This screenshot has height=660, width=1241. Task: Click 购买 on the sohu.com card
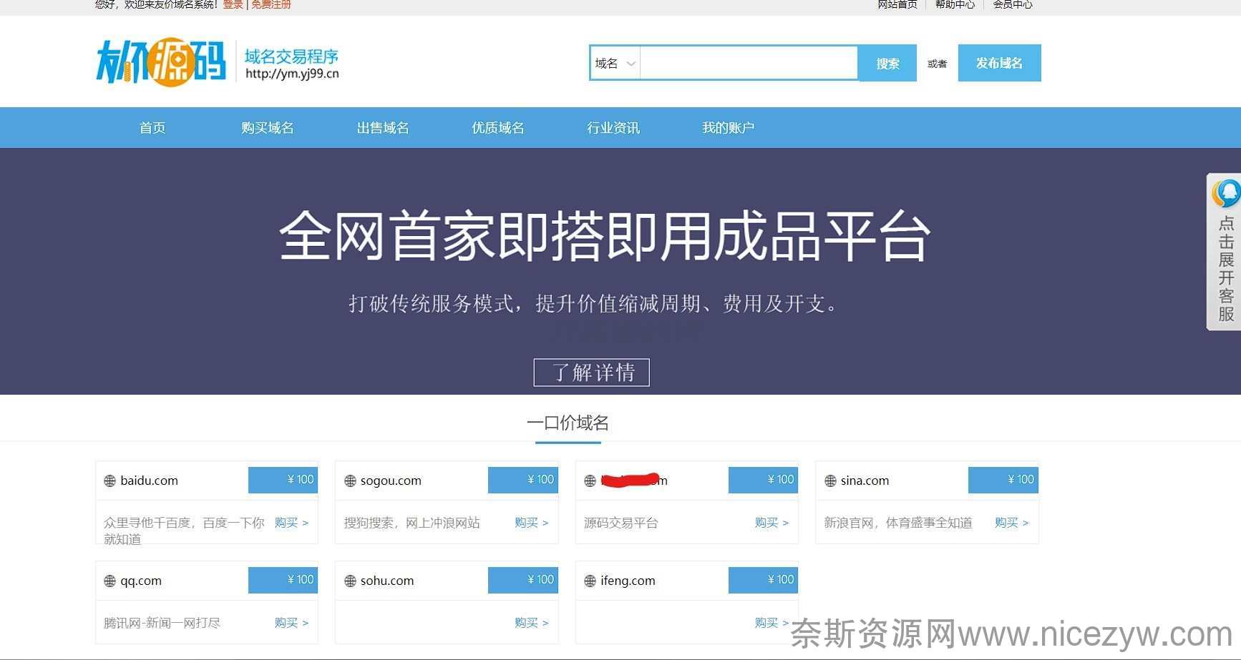click(x=532, y=623)
